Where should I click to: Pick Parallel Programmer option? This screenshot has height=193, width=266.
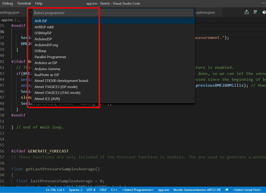tap(113, 57)
